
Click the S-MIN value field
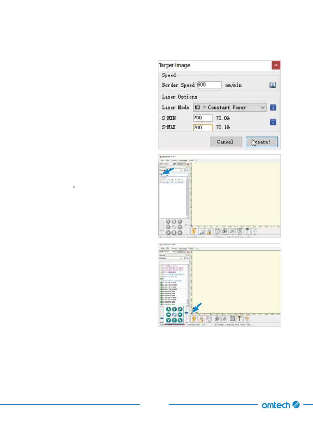[203, 118]
